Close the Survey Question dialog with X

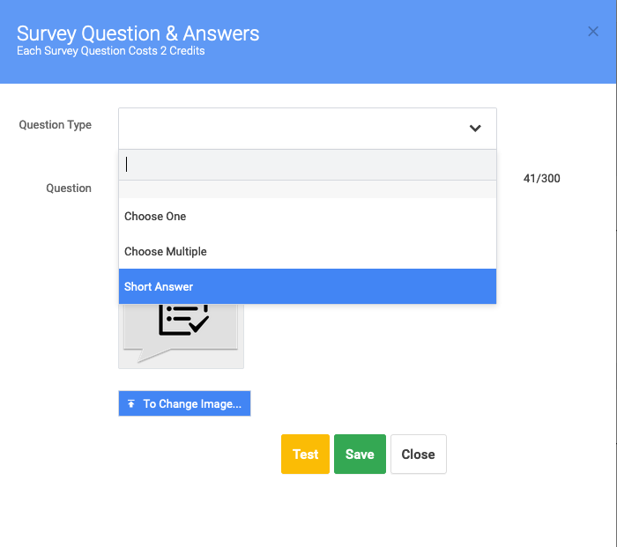(593, 32)
